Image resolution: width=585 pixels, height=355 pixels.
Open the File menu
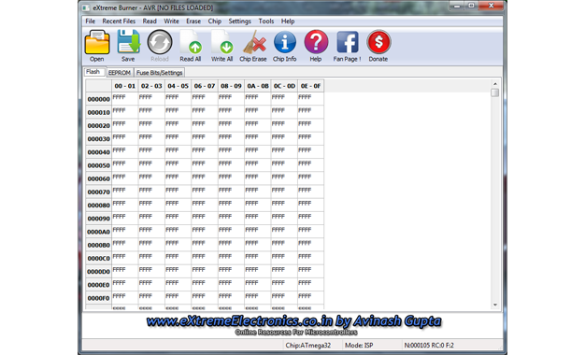[x=91, y=21]
